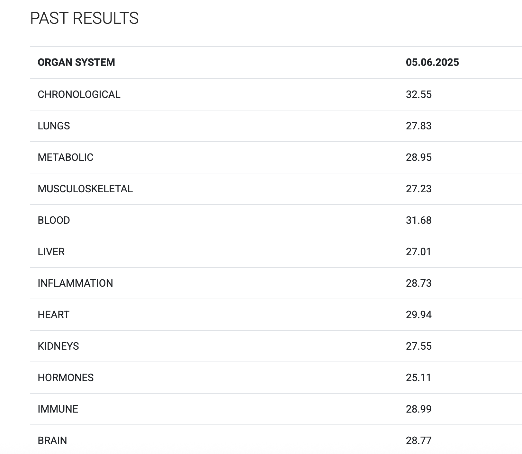Image resolution: width=522 pixels, height=454 pixels.
Task: Click the KIDNEYS row label
Action: [x=58, y=346]
